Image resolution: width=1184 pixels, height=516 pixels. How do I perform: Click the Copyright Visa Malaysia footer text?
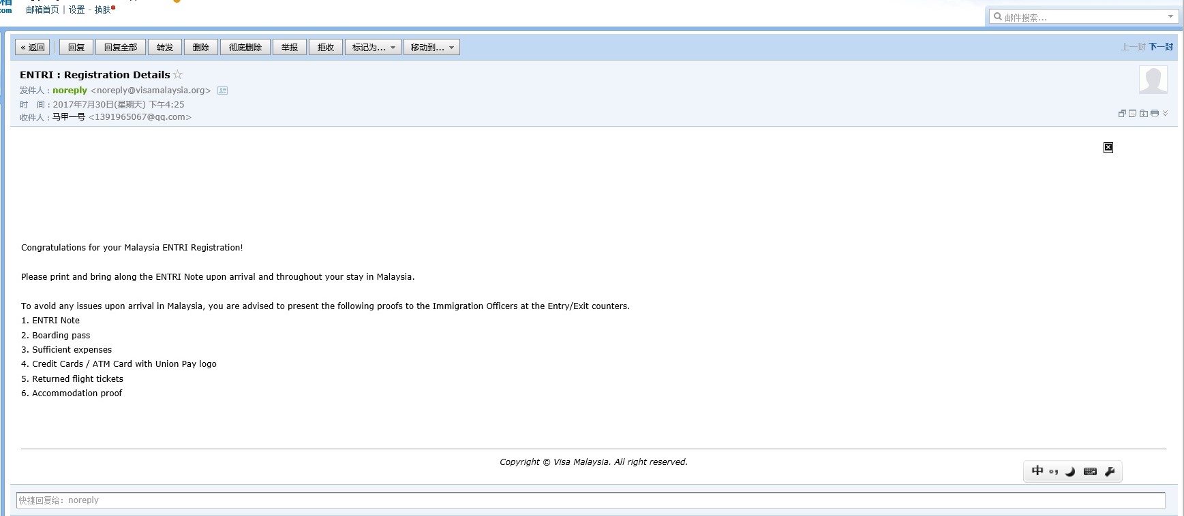coord(594,462)
